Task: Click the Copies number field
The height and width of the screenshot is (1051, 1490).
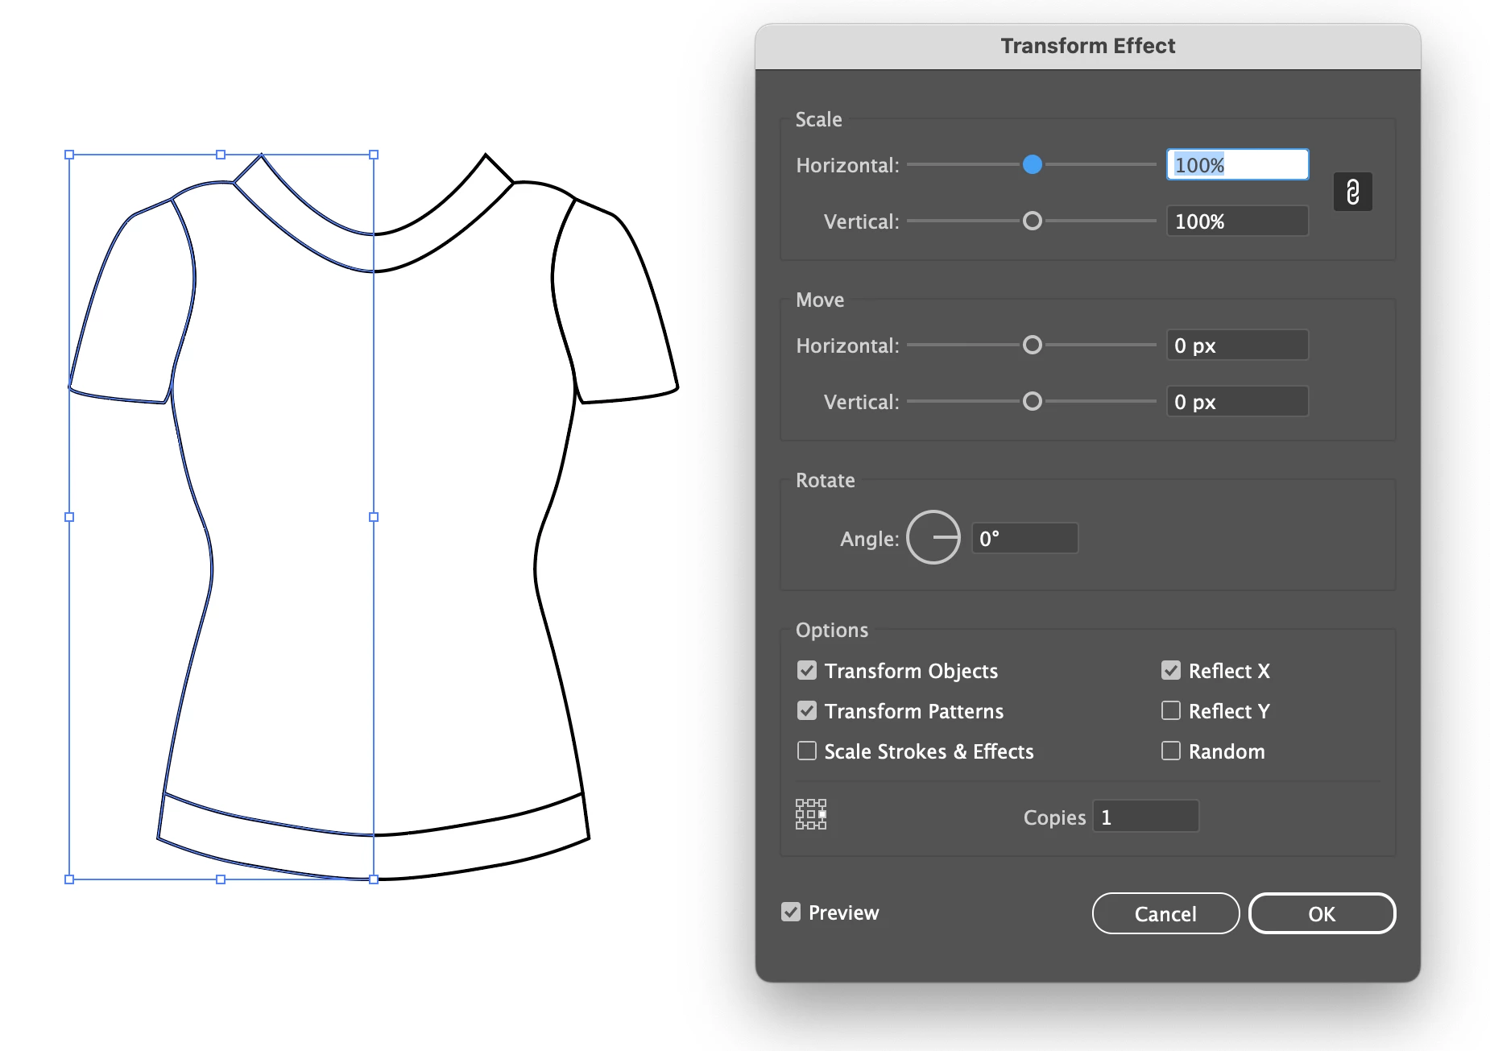Action: (1145, 816)
